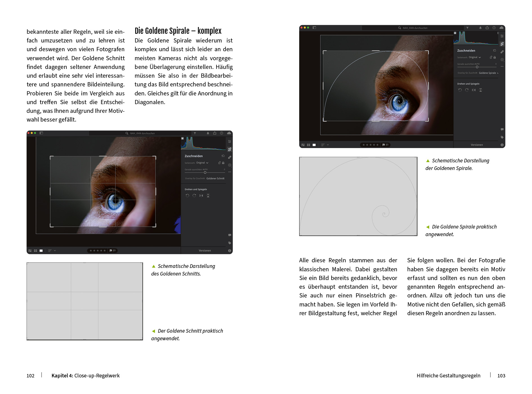The width and height of the screenshot is (532, 394).
Task: Select the Healing brush in the Goldene Spirale window
Action: tap(502, 52)
